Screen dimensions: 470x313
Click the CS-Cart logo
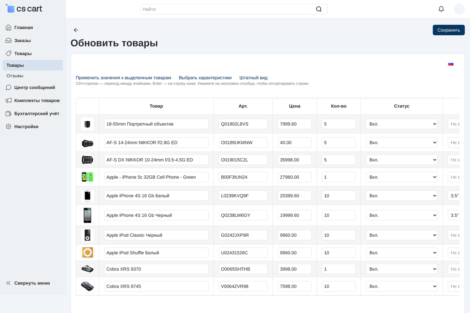coord(24,9)
